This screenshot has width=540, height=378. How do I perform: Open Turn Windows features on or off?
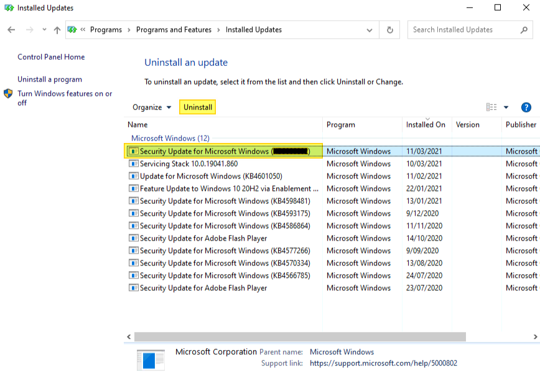pyautogui.click(x=65, y=98)
